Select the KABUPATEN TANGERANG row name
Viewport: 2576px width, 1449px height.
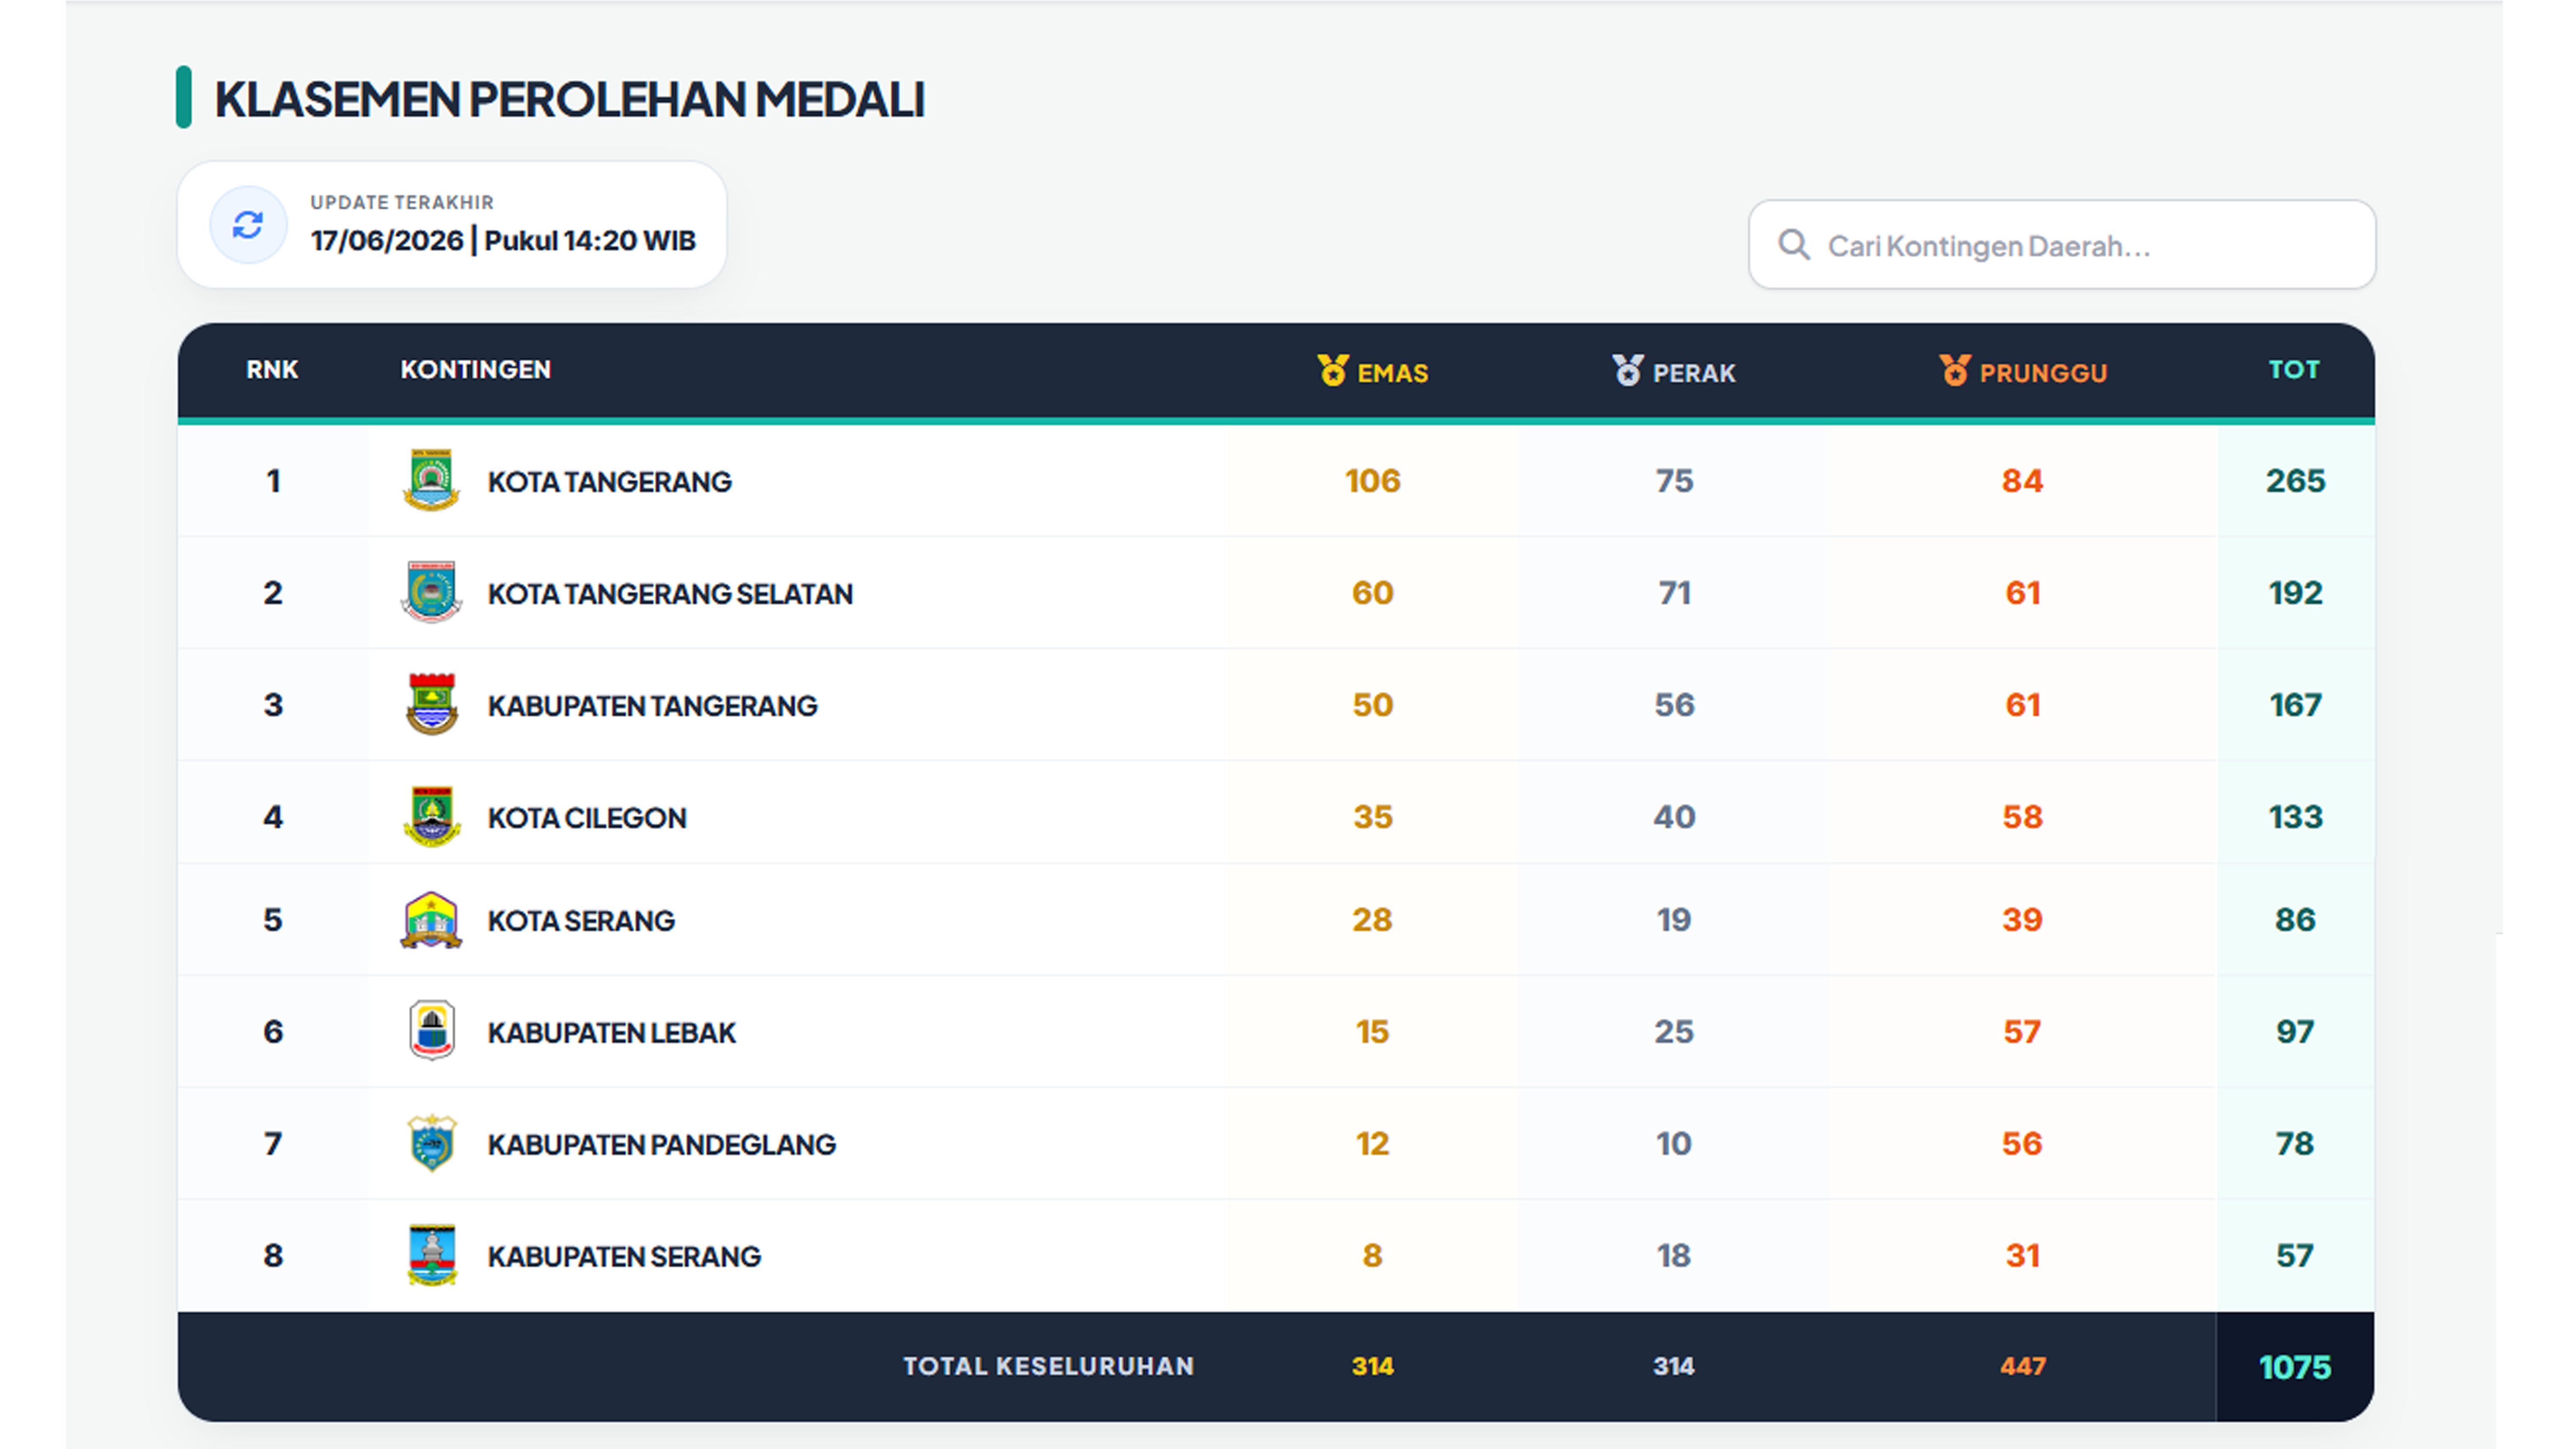pos(652,706)
